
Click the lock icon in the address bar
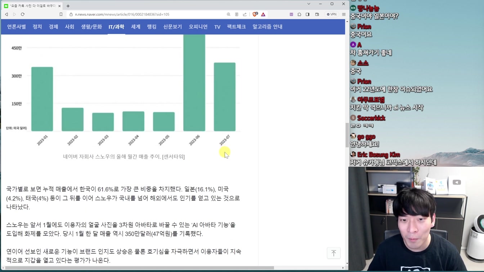pyautogui.click(x=71, y=14)
